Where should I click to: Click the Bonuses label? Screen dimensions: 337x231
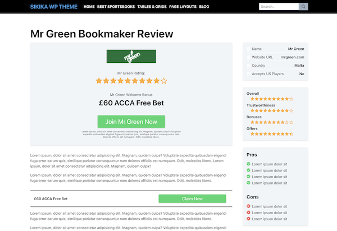point(254,117)
